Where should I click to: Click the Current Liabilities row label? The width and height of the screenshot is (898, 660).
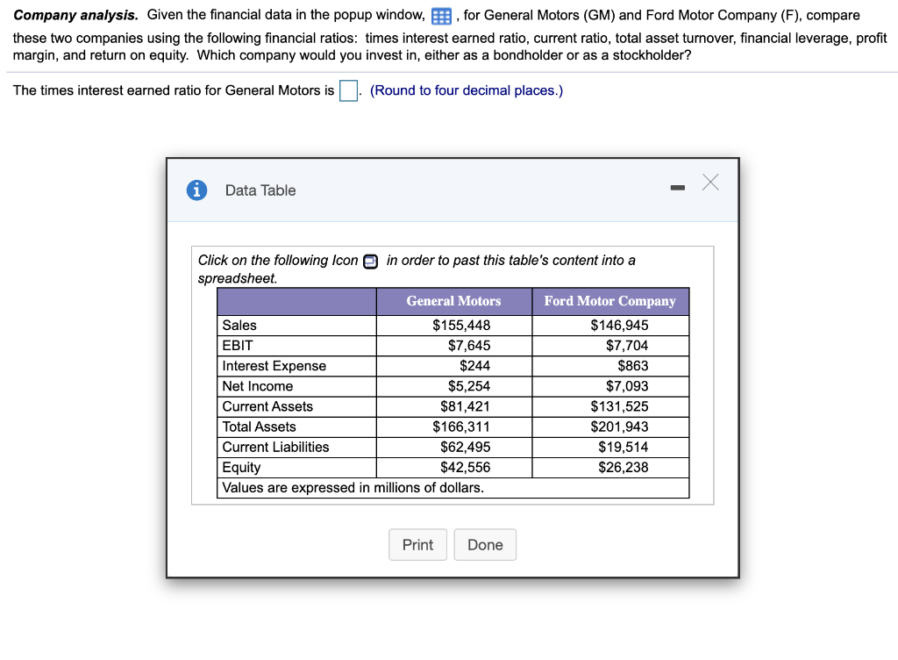(275, 447)
